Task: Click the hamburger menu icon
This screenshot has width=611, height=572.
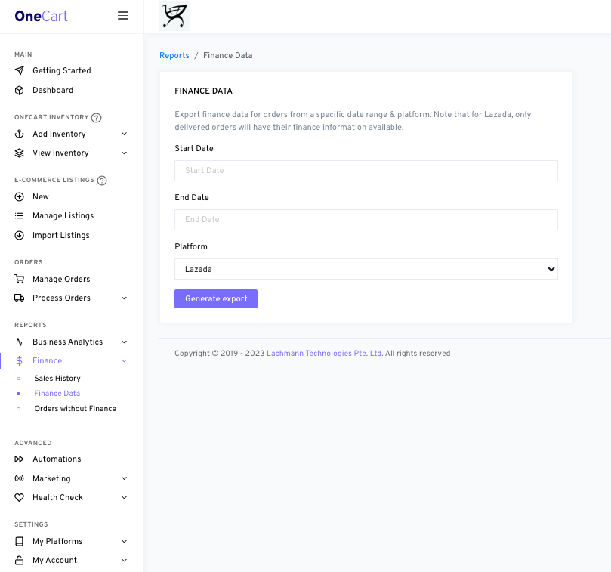Action: tap(123, 16)
